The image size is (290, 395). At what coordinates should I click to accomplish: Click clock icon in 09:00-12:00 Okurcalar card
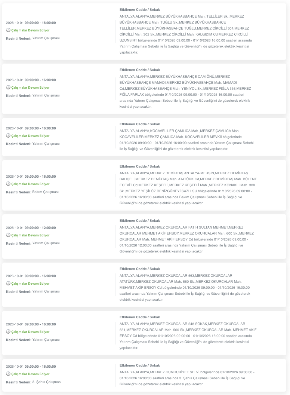[x=8, y=235]
